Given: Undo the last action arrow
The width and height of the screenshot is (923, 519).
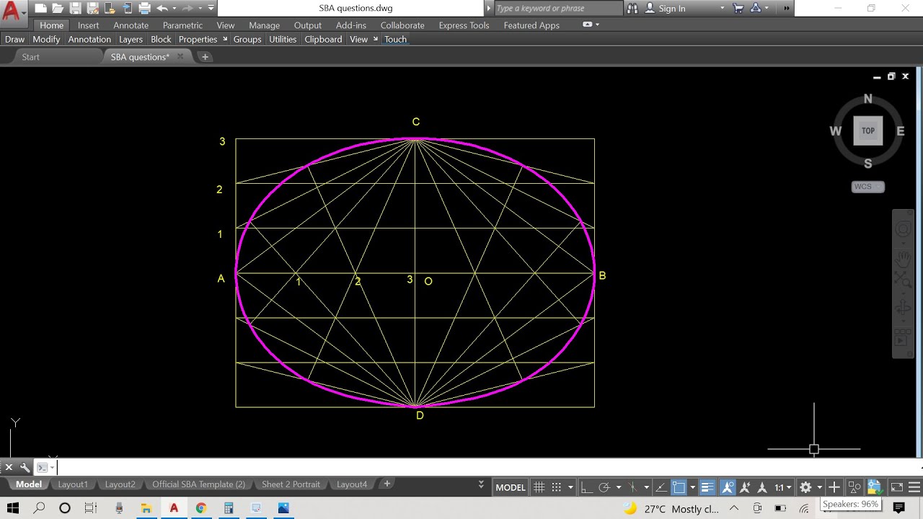Looking at the screenshot, I should [162, 9].
